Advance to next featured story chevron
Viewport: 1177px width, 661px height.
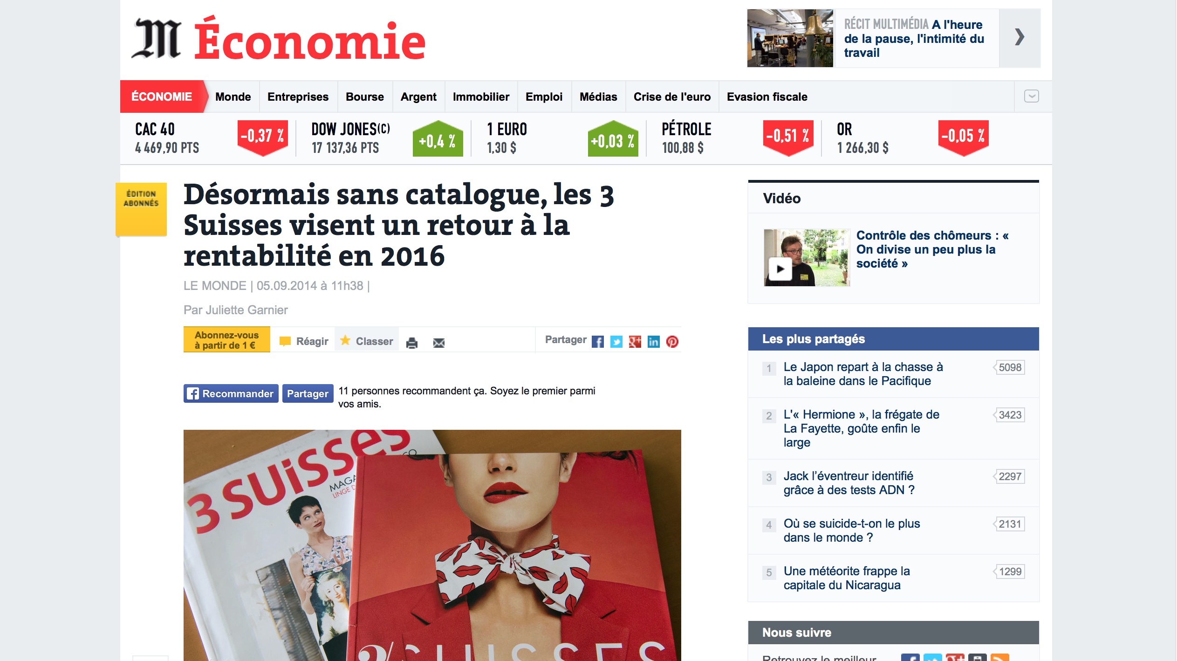click(x=1020, y=37)
